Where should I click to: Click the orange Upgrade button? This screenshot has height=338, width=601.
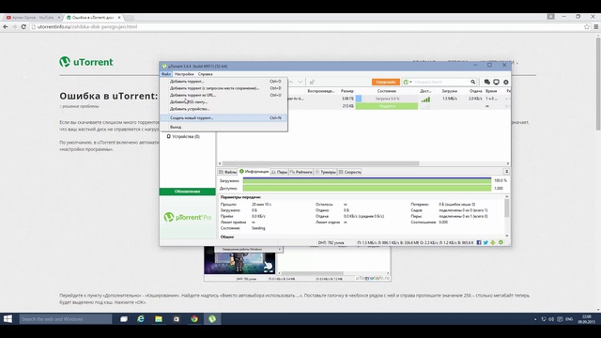click(x=386, y=82)
